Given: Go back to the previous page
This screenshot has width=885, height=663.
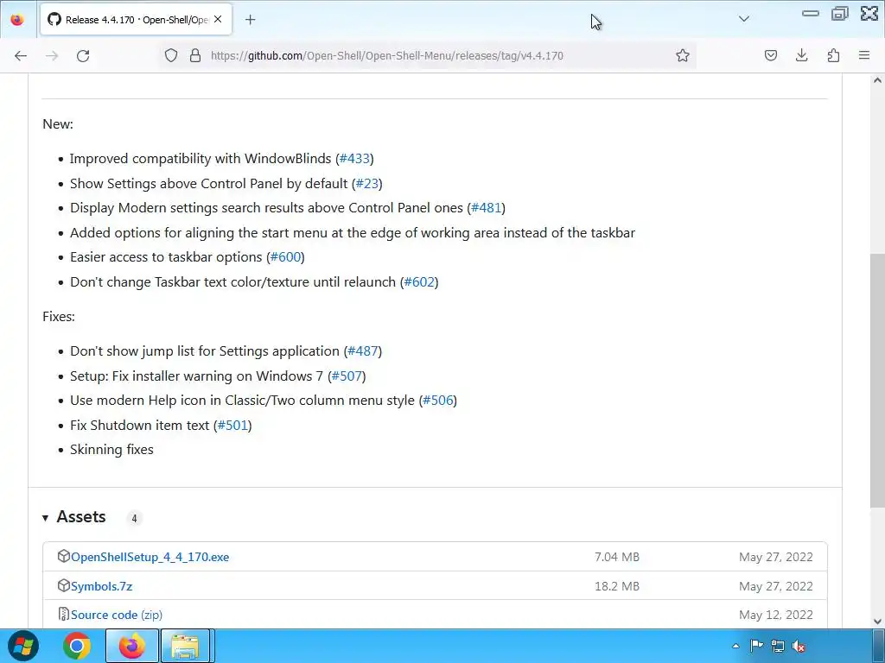Looking at the screenshot, I should coord(21,55).
